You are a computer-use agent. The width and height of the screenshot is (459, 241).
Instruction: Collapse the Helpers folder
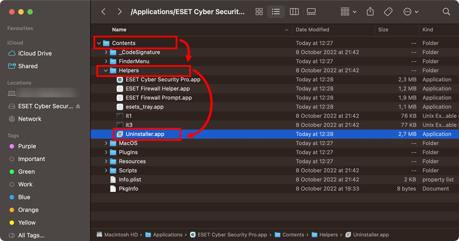[105, 70]
